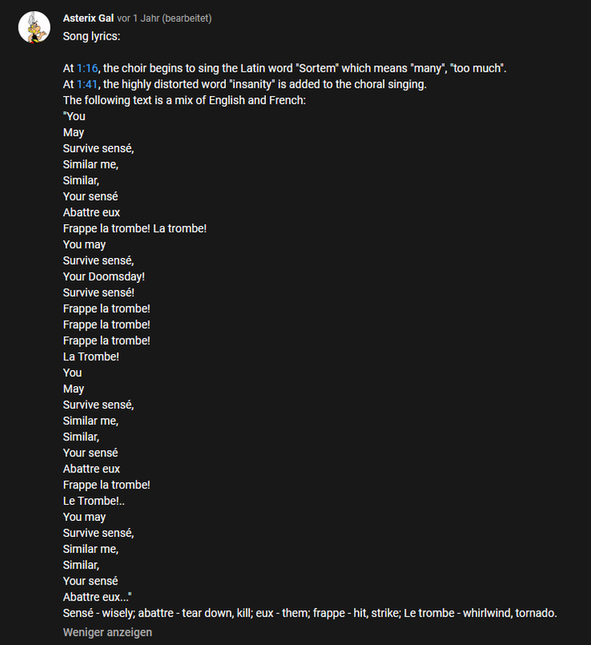Screen dimensions: 591x645
Task: Collapse comment with 'Weniger anzeigen'
Action: (107, 632)
